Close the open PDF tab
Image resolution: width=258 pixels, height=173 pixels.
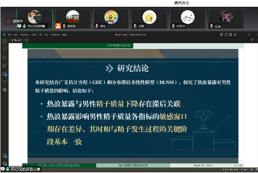[25, 39]
